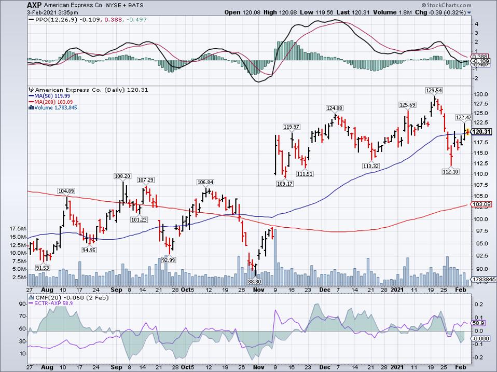
Task: Click the 119.97 price label
Action: [x=291, y=127]
